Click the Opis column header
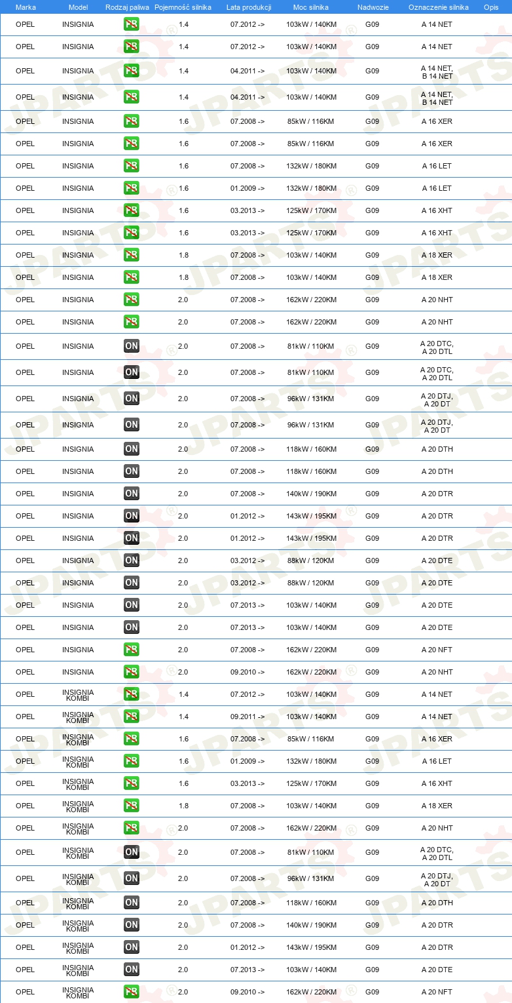 [491, 7]
